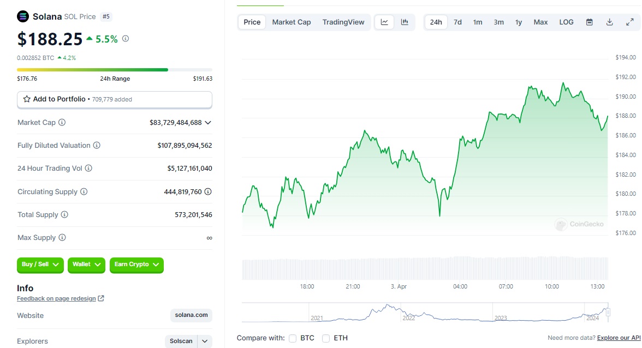Click the historical overview navigator chart
Viewport: 642px width, 348px height.
point(425,313)
